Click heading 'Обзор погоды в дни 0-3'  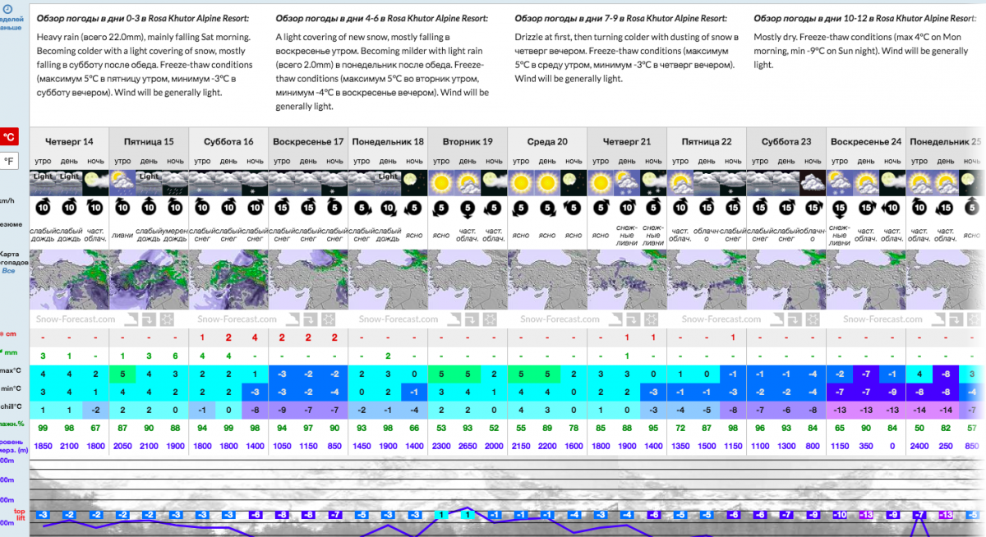pos(86,18)
